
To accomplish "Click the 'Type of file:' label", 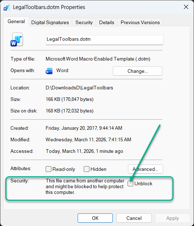I will (x=23, y=59).
